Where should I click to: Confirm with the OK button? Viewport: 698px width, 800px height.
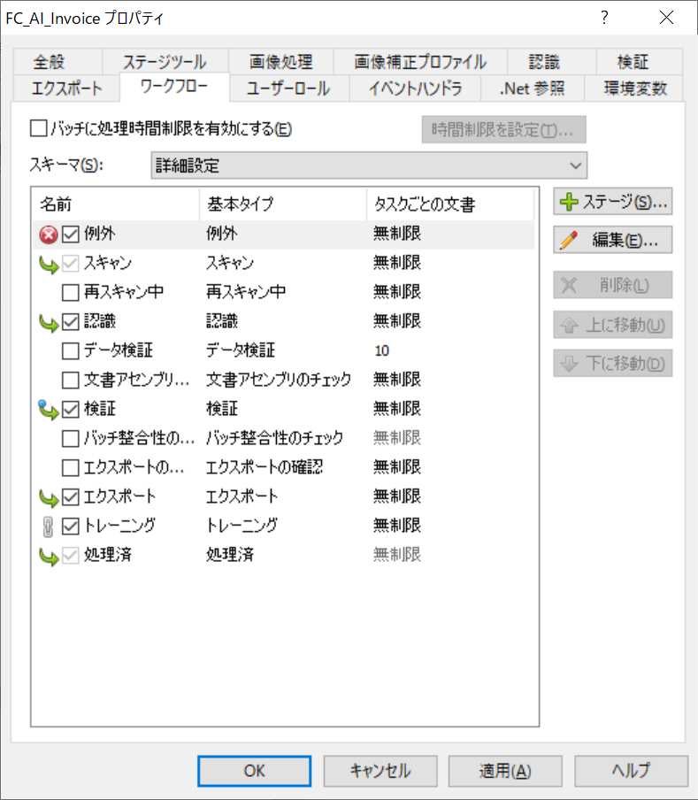255,771
